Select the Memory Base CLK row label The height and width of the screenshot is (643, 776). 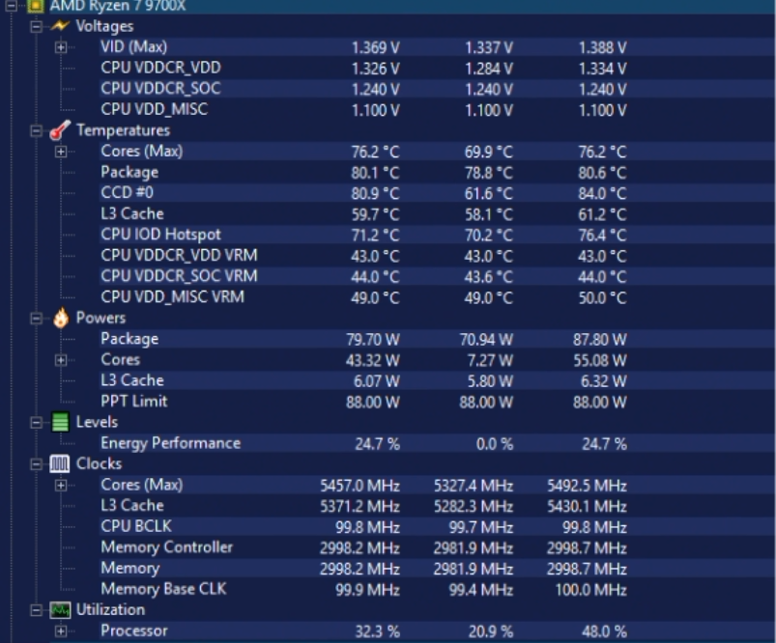click(x=164, y=589)
